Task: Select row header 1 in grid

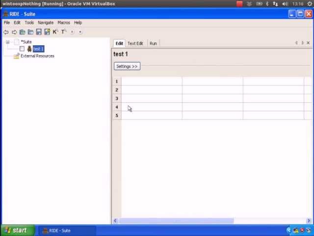Action: (117, 81)
